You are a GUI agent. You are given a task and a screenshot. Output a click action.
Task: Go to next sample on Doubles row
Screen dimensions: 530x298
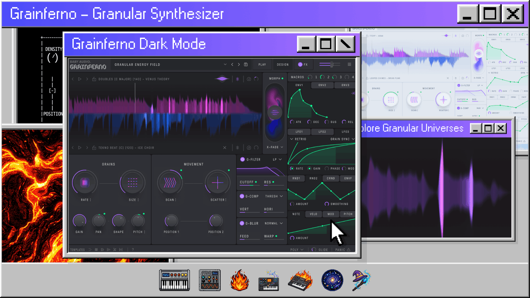[x=87, y=79]
